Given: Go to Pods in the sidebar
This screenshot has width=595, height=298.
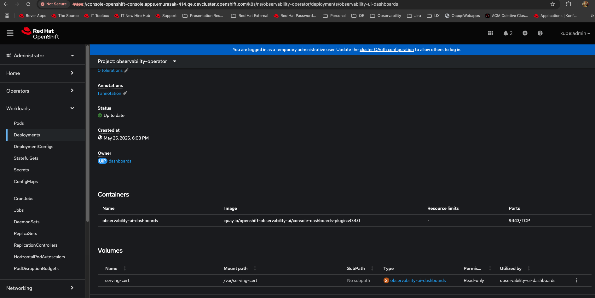Looking at the screenshot, I should click(19, 123).
